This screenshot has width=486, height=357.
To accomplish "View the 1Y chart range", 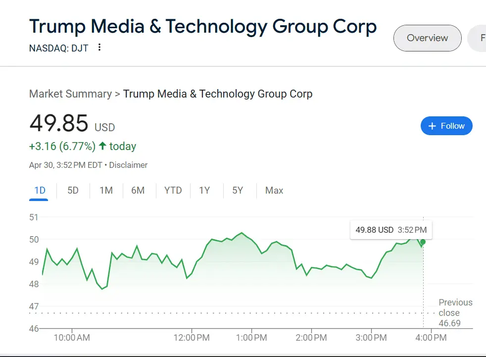I will 204,191.
